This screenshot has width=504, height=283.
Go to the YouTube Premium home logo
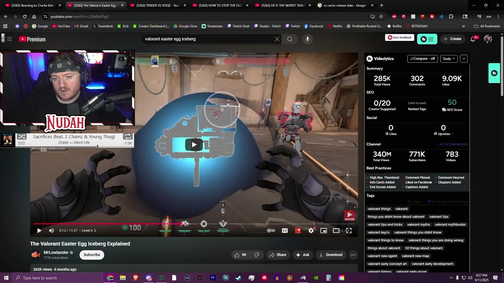coord(32,39)
